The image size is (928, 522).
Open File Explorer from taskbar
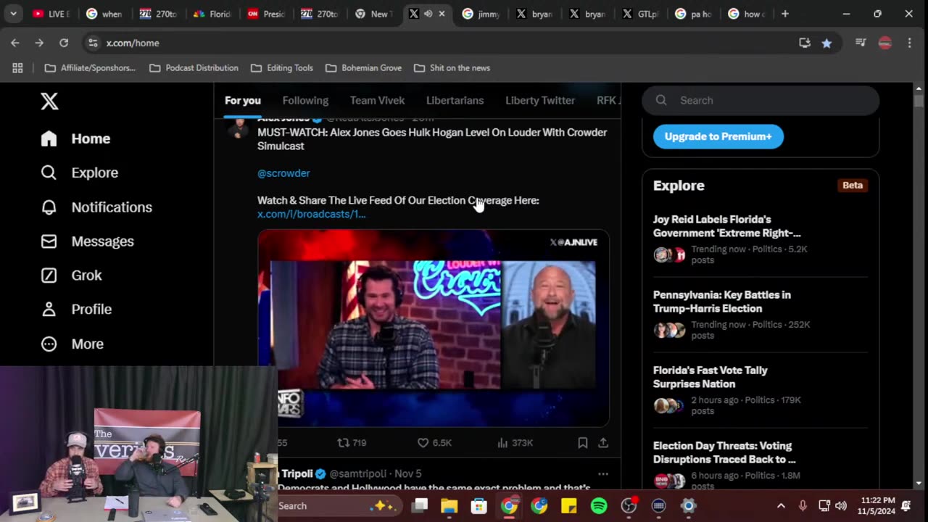[x=449, y=506]
